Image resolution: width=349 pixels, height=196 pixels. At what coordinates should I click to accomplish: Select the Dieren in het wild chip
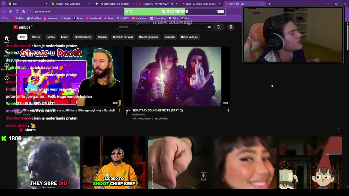[x=123, y=37]
